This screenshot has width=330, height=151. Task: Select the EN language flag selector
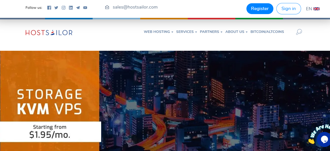coord(313,9)
